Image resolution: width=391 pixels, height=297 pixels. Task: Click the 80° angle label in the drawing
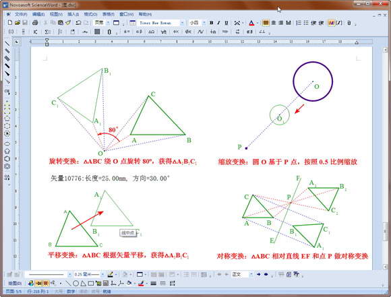(x=113, y=130)
